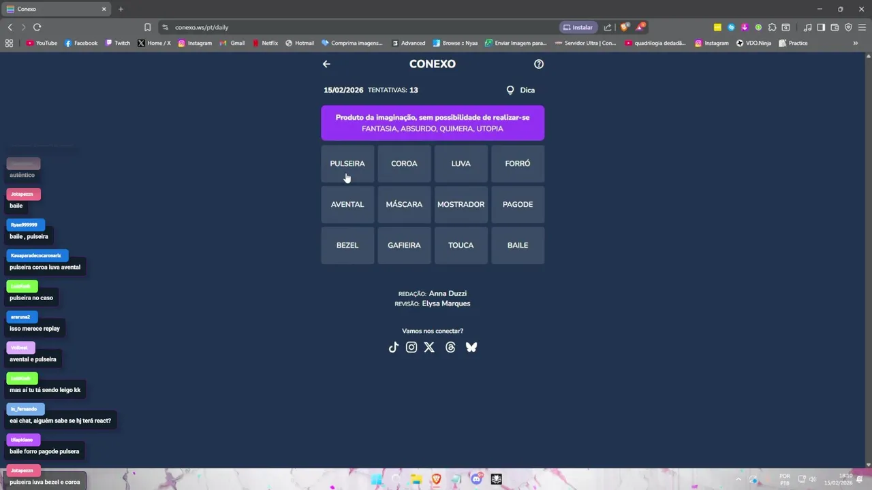Select the LUVA word tile

(461, 163)
